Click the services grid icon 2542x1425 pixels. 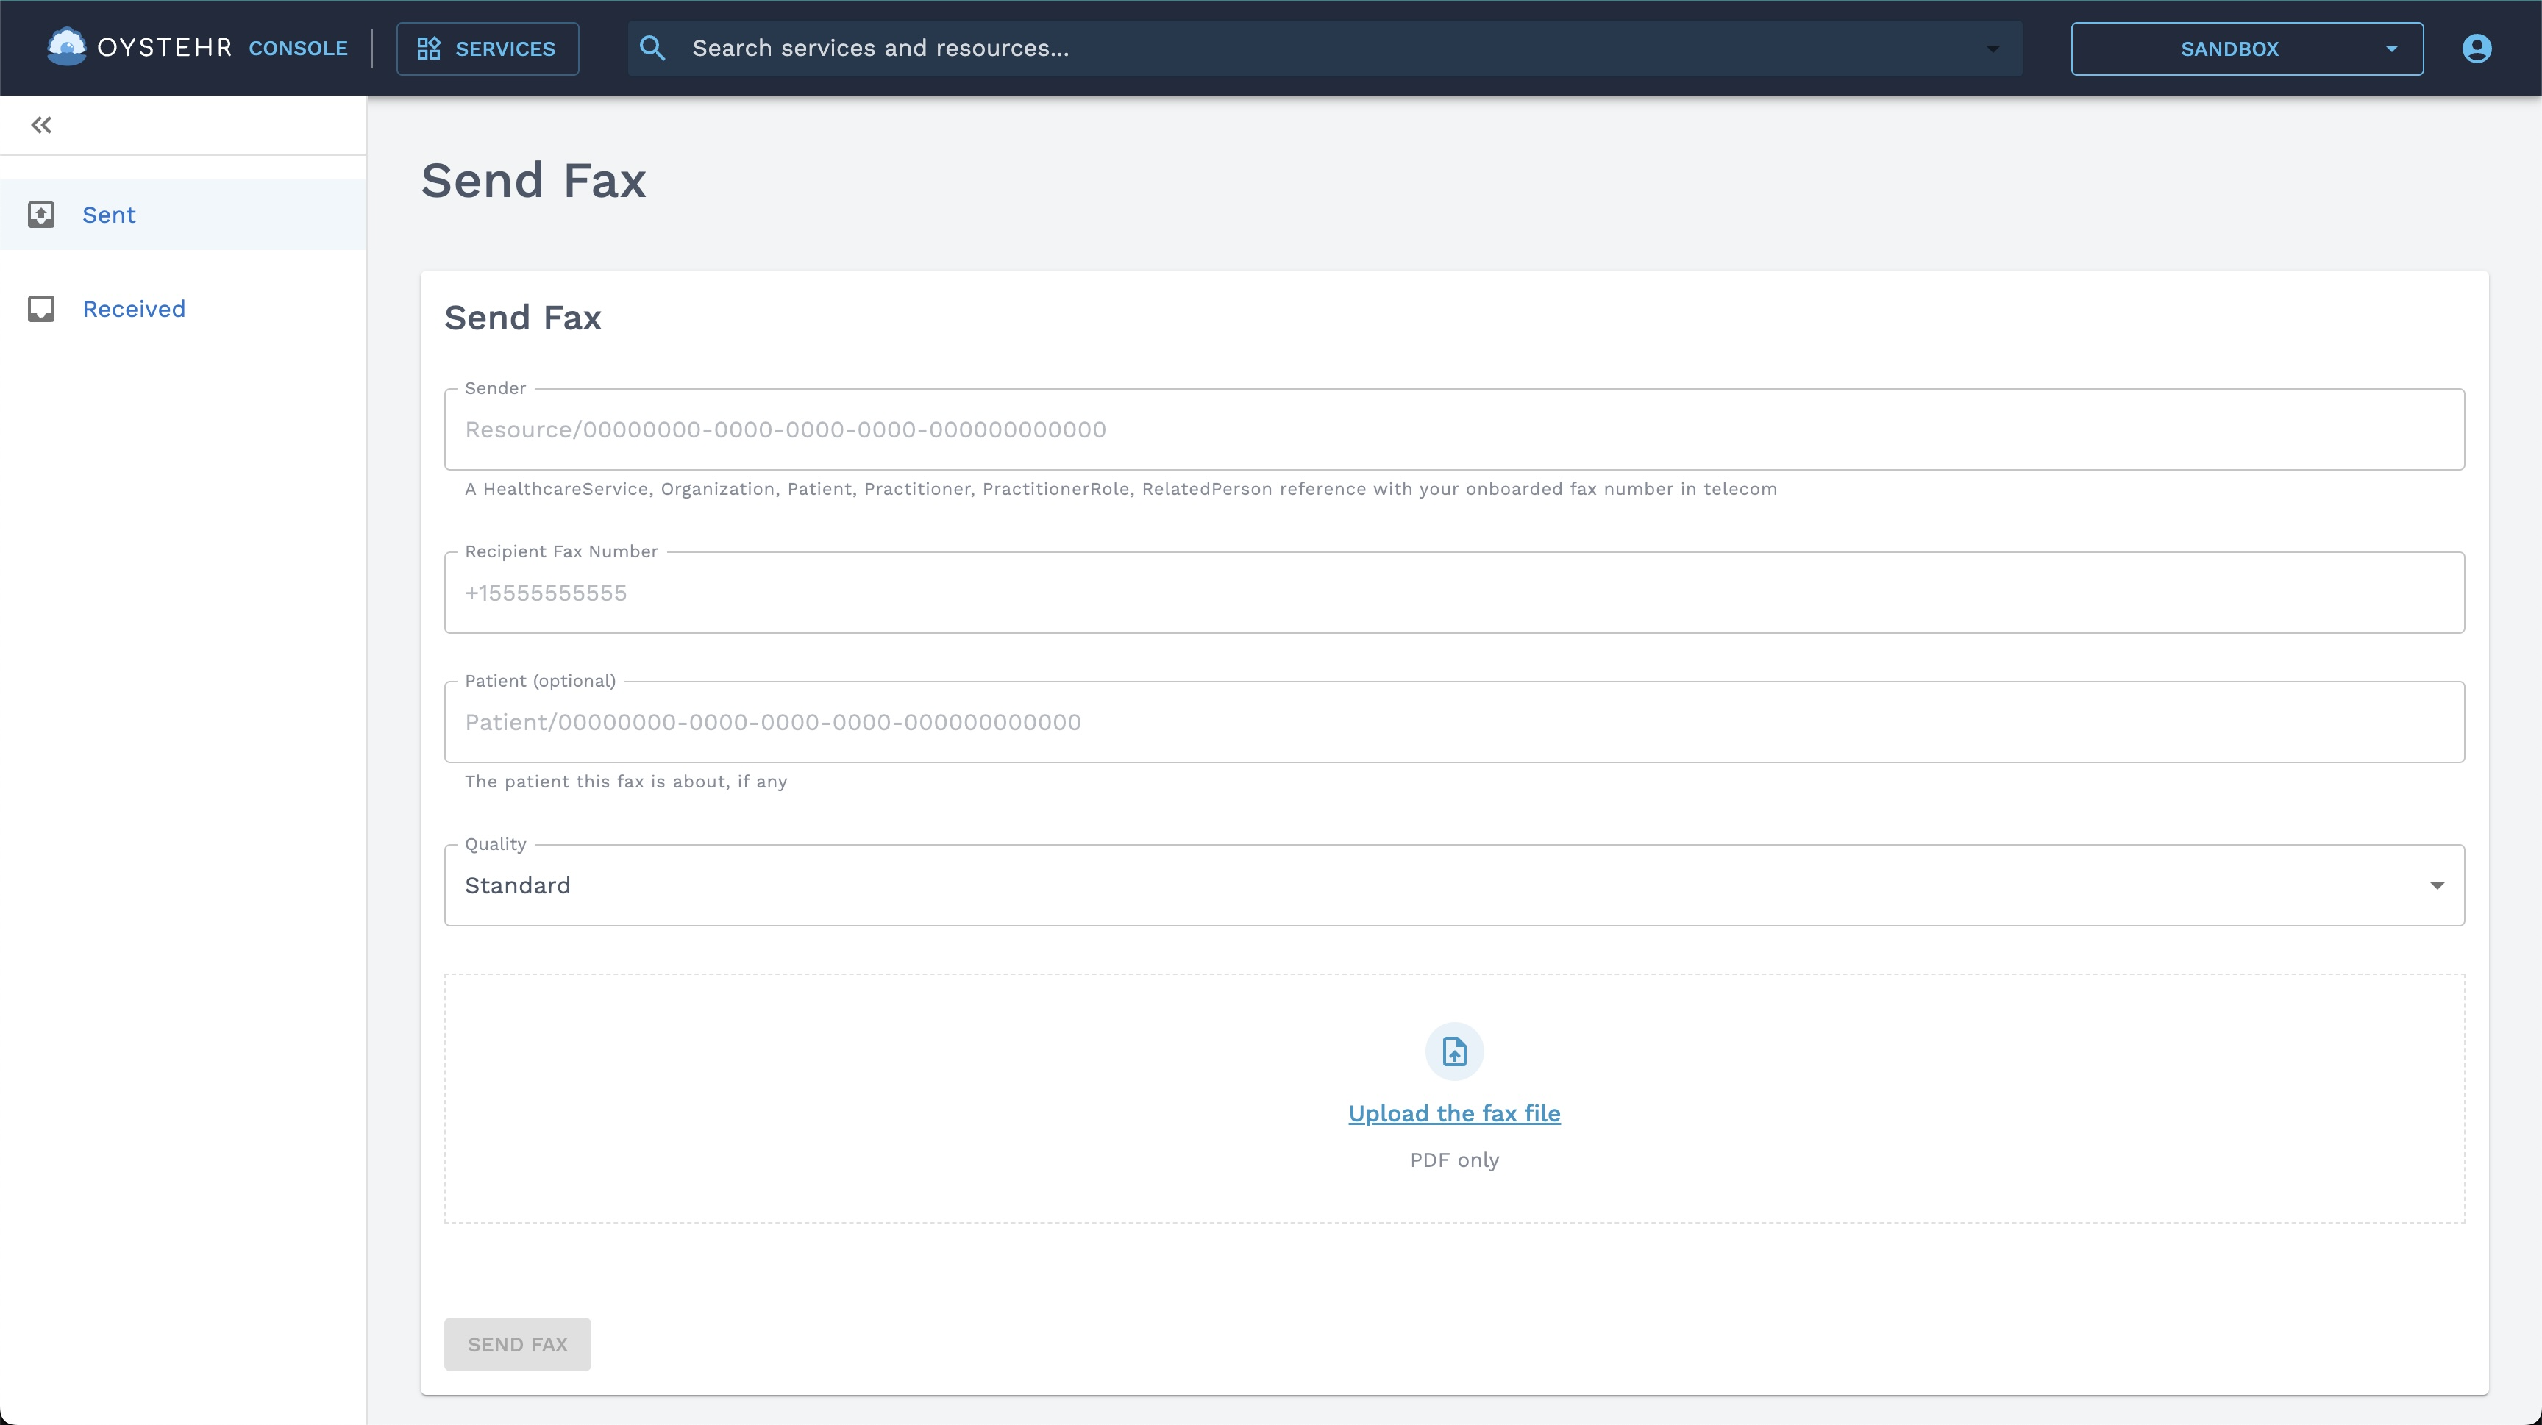pos(428,49)
